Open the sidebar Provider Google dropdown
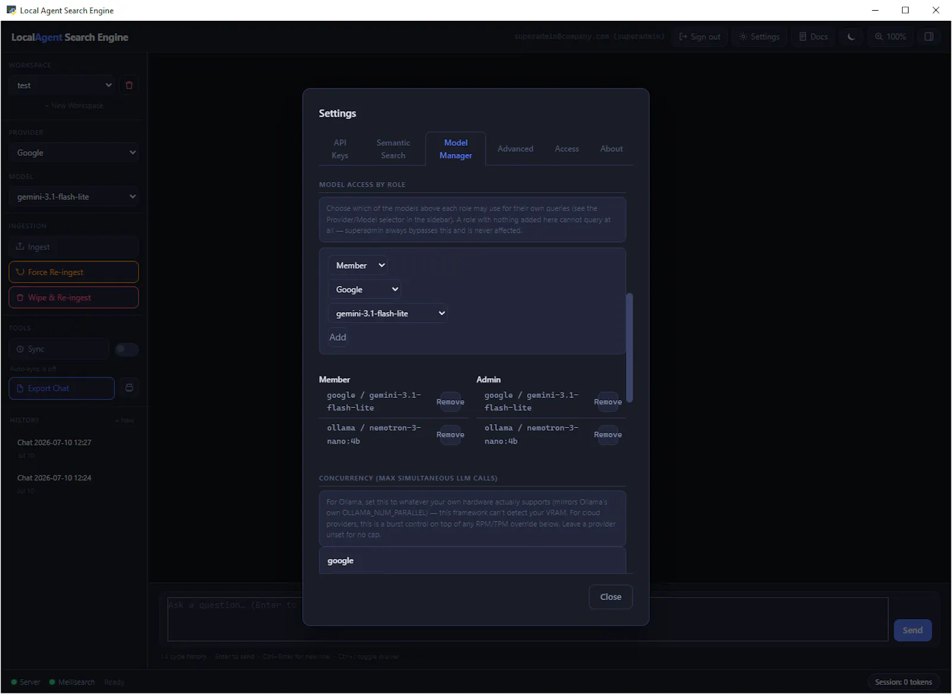Screen dimensions: 952x694 pos(74,153)
